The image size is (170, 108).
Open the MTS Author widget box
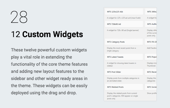pyautogui.click(x=151, y=24)
